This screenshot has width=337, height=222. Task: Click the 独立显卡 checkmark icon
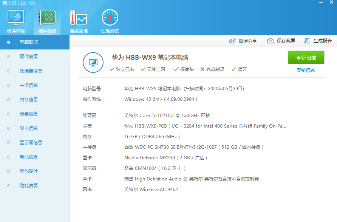[x=112, y=69]
